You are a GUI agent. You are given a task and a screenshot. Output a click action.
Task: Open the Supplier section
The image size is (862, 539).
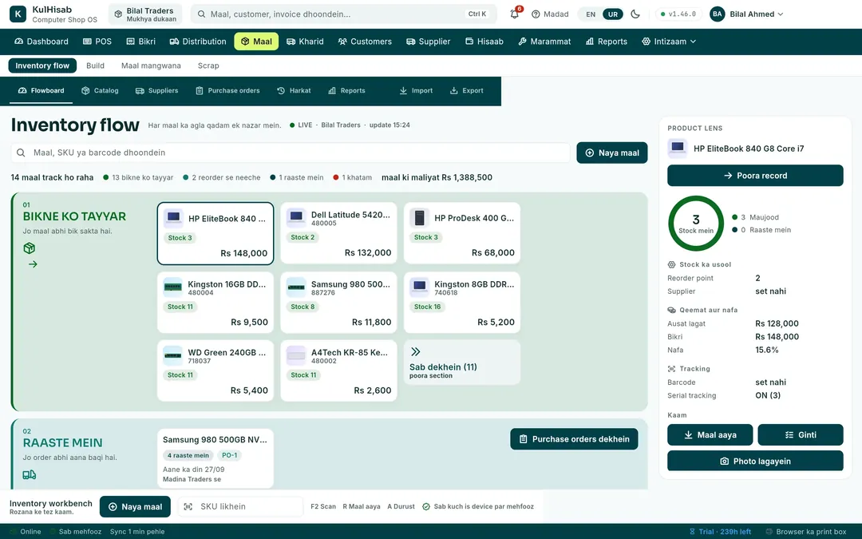429,42
